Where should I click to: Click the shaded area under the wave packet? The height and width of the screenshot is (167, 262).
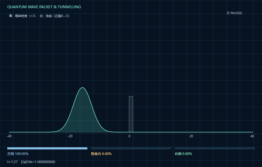83,117
